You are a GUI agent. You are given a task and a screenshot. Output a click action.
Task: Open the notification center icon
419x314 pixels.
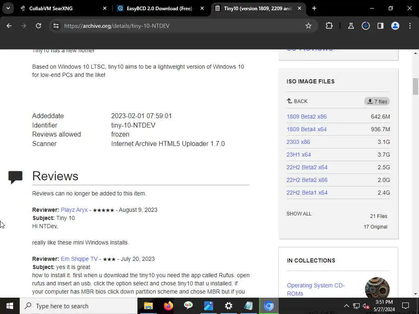[405, 306]
